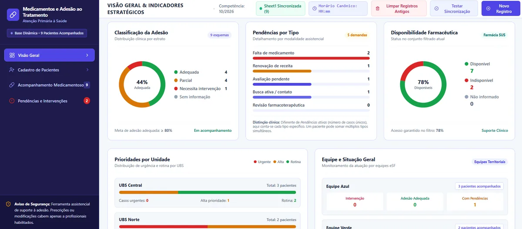Viewport: 522px width, 229px height.
Task: Click Casos urgentes: 0 text
Action: pos(134,200)
